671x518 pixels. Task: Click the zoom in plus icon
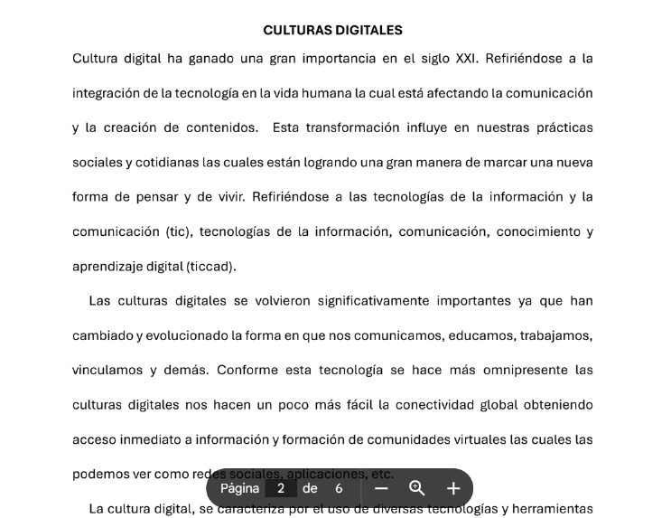453,488
